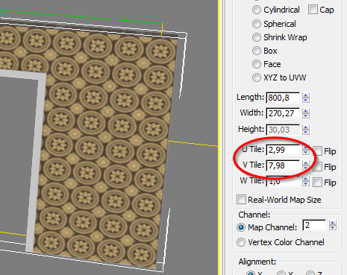
Task: Choose XYZ to UVW mapping
Action: tap(257, 78)
